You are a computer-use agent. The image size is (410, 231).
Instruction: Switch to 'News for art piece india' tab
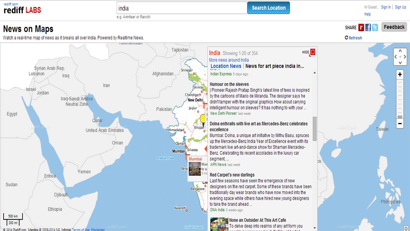tap(275, 66)
